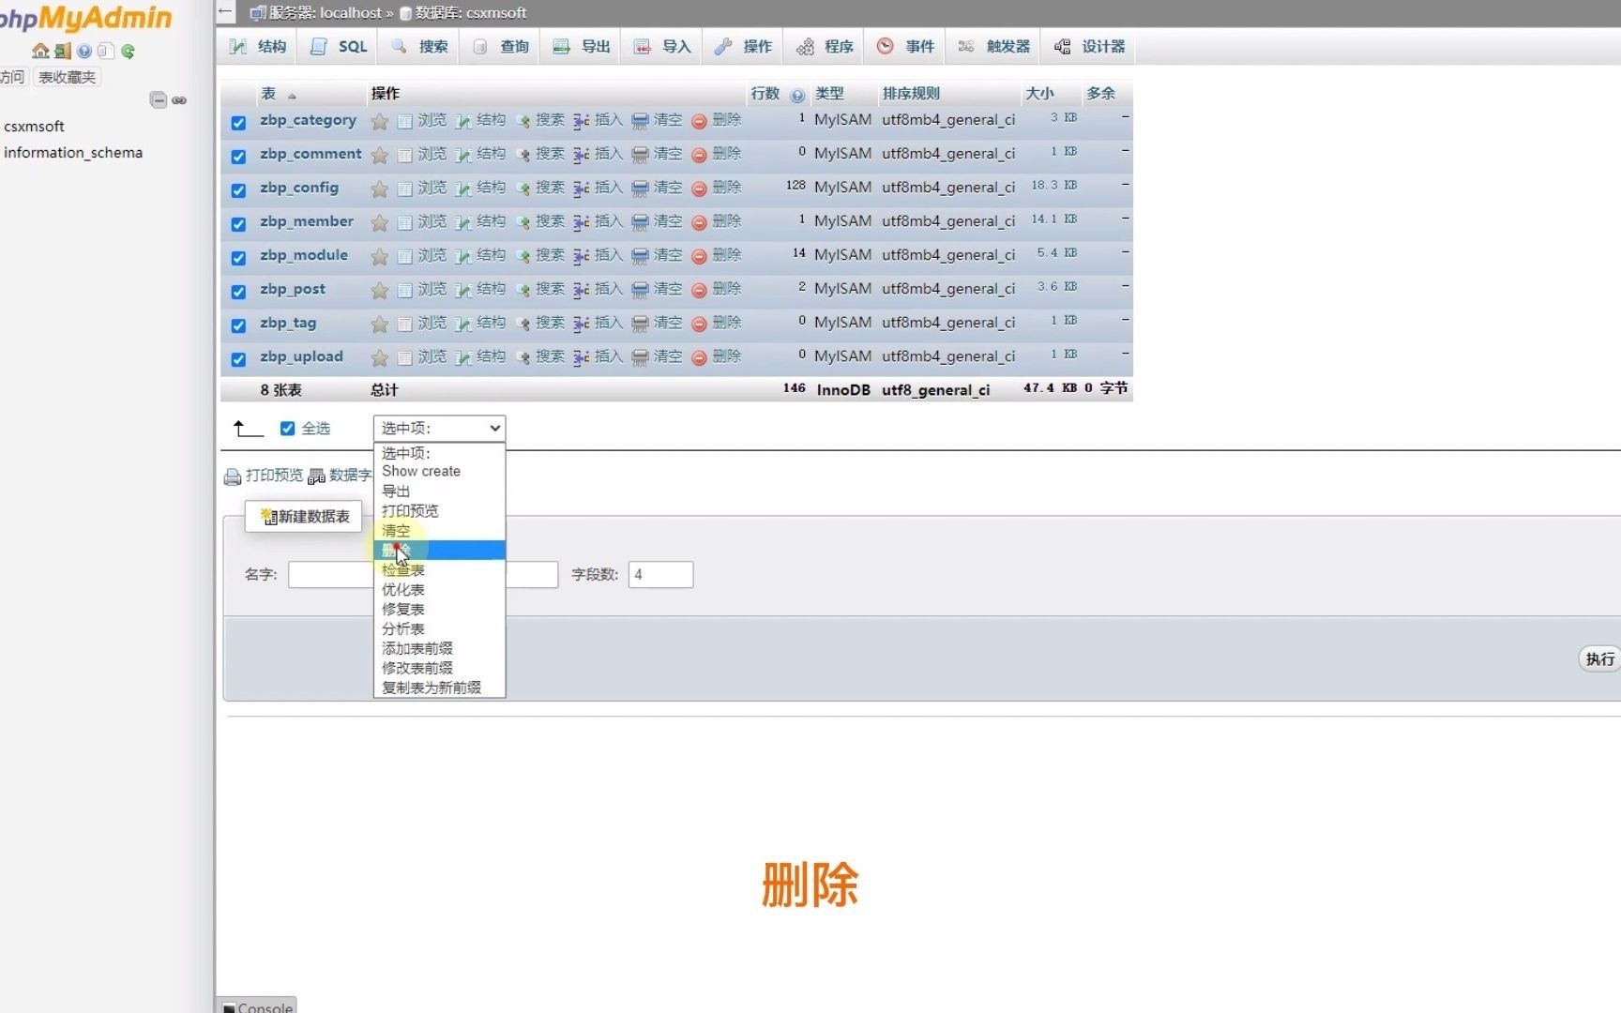1621x1013 pixels.
Task: Click the row count help icon
Action: click(x=797, y=95)
